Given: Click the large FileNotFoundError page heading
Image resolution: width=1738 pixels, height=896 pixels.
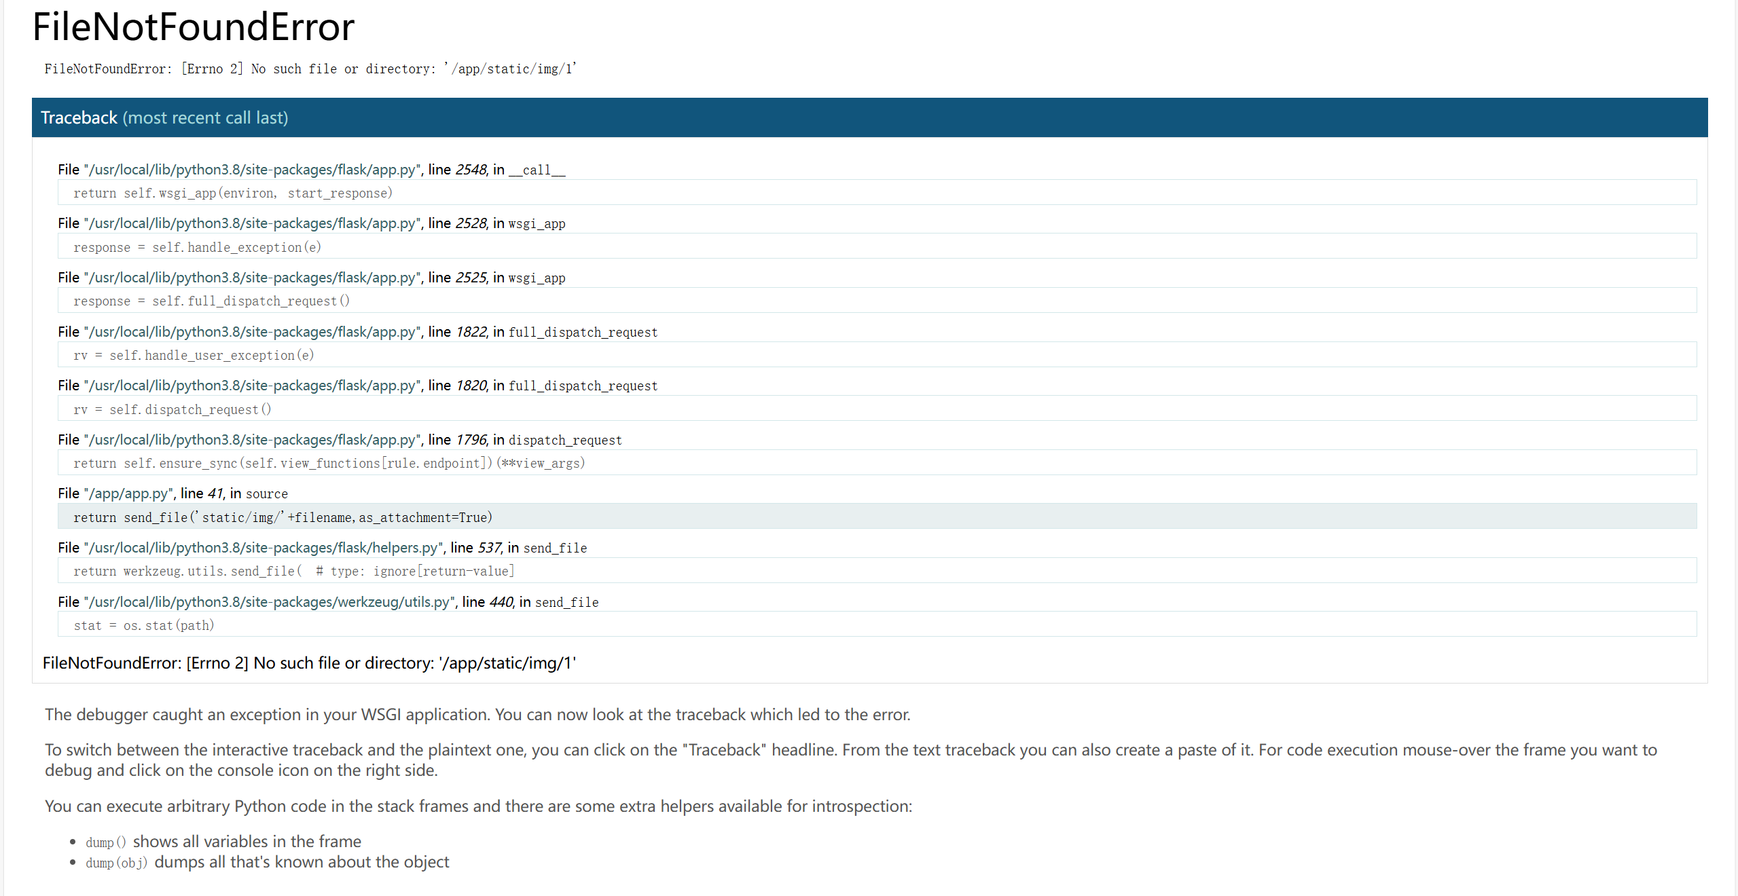Looking at the screenshot, I should 194,27.
